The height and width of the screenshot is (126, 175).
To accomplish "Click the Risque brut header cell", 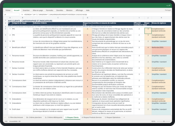I will tap(87, 24).
